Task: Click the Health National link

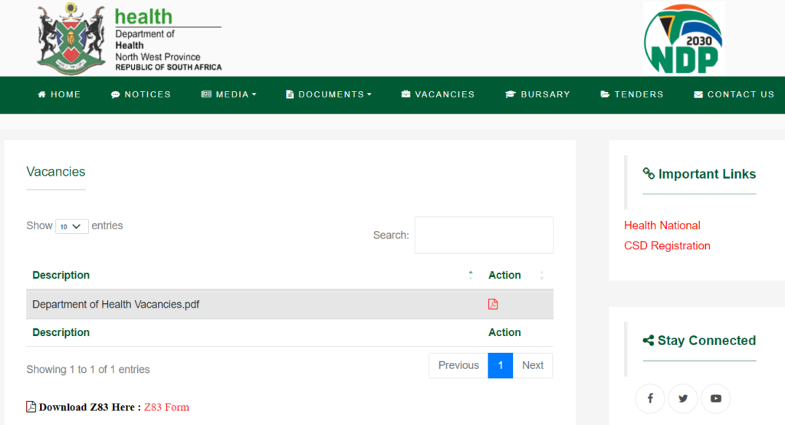Action: coord(662,226)
